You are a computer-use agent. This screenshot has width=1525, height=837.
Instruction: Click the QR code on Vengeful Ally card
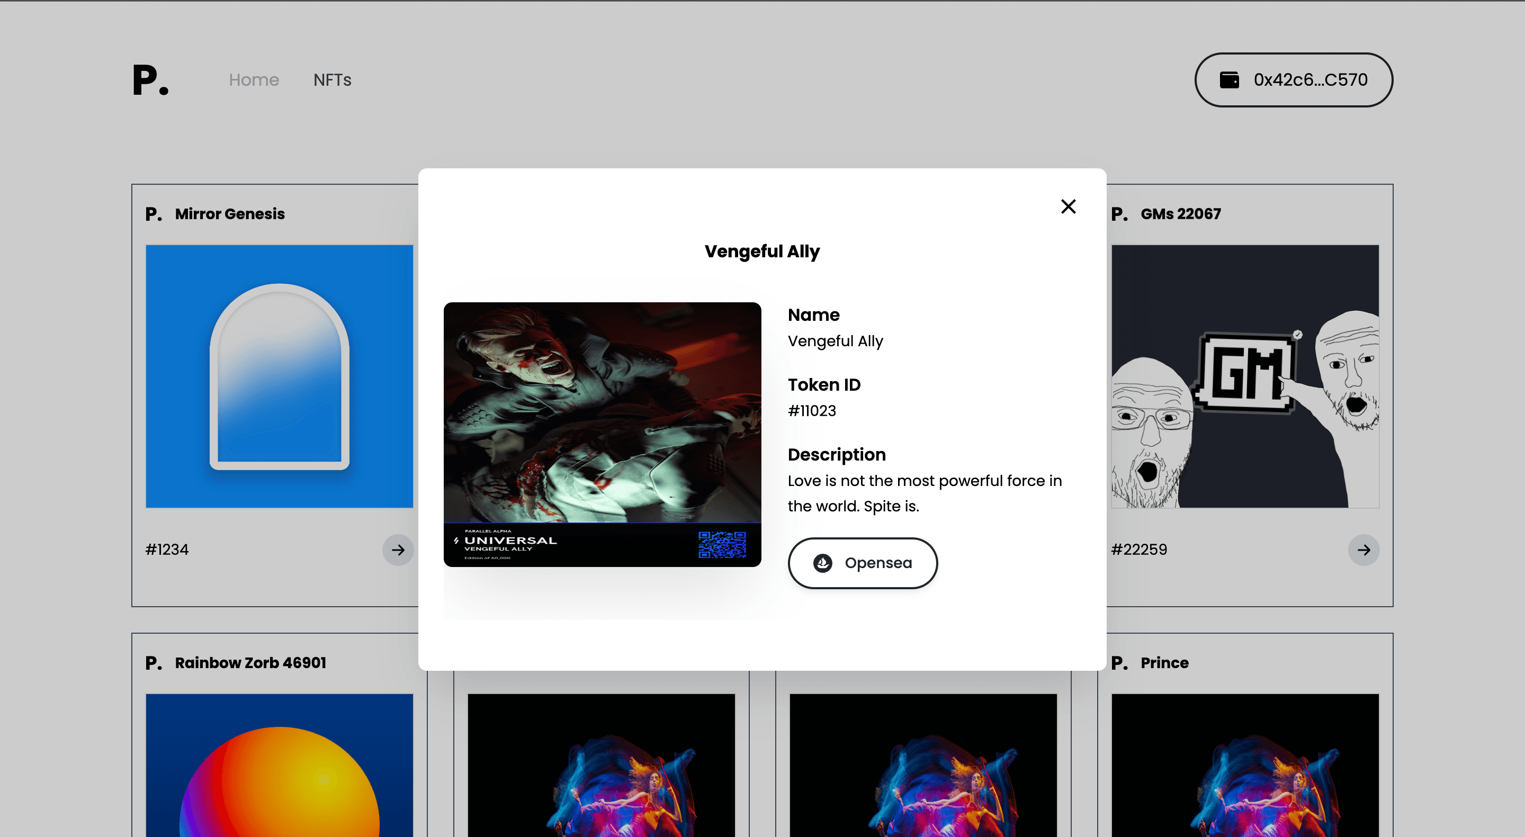tap(722, 545)
